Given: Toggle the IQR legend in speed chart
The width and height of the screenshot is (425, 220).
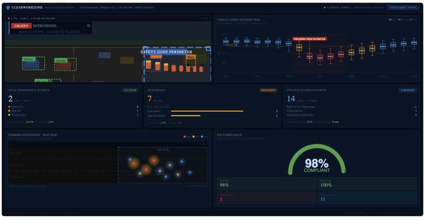Looking at the screenshot, I should [x=392, y=20].
